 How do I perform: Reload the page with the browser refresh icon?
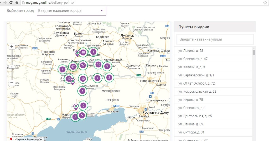click(x=11, y=3)
